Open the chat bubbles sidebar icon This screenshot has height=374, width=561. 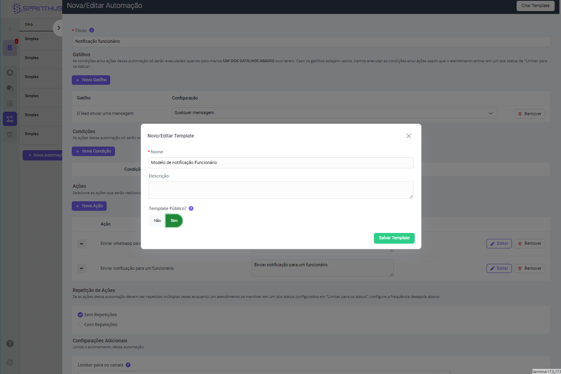10,88
